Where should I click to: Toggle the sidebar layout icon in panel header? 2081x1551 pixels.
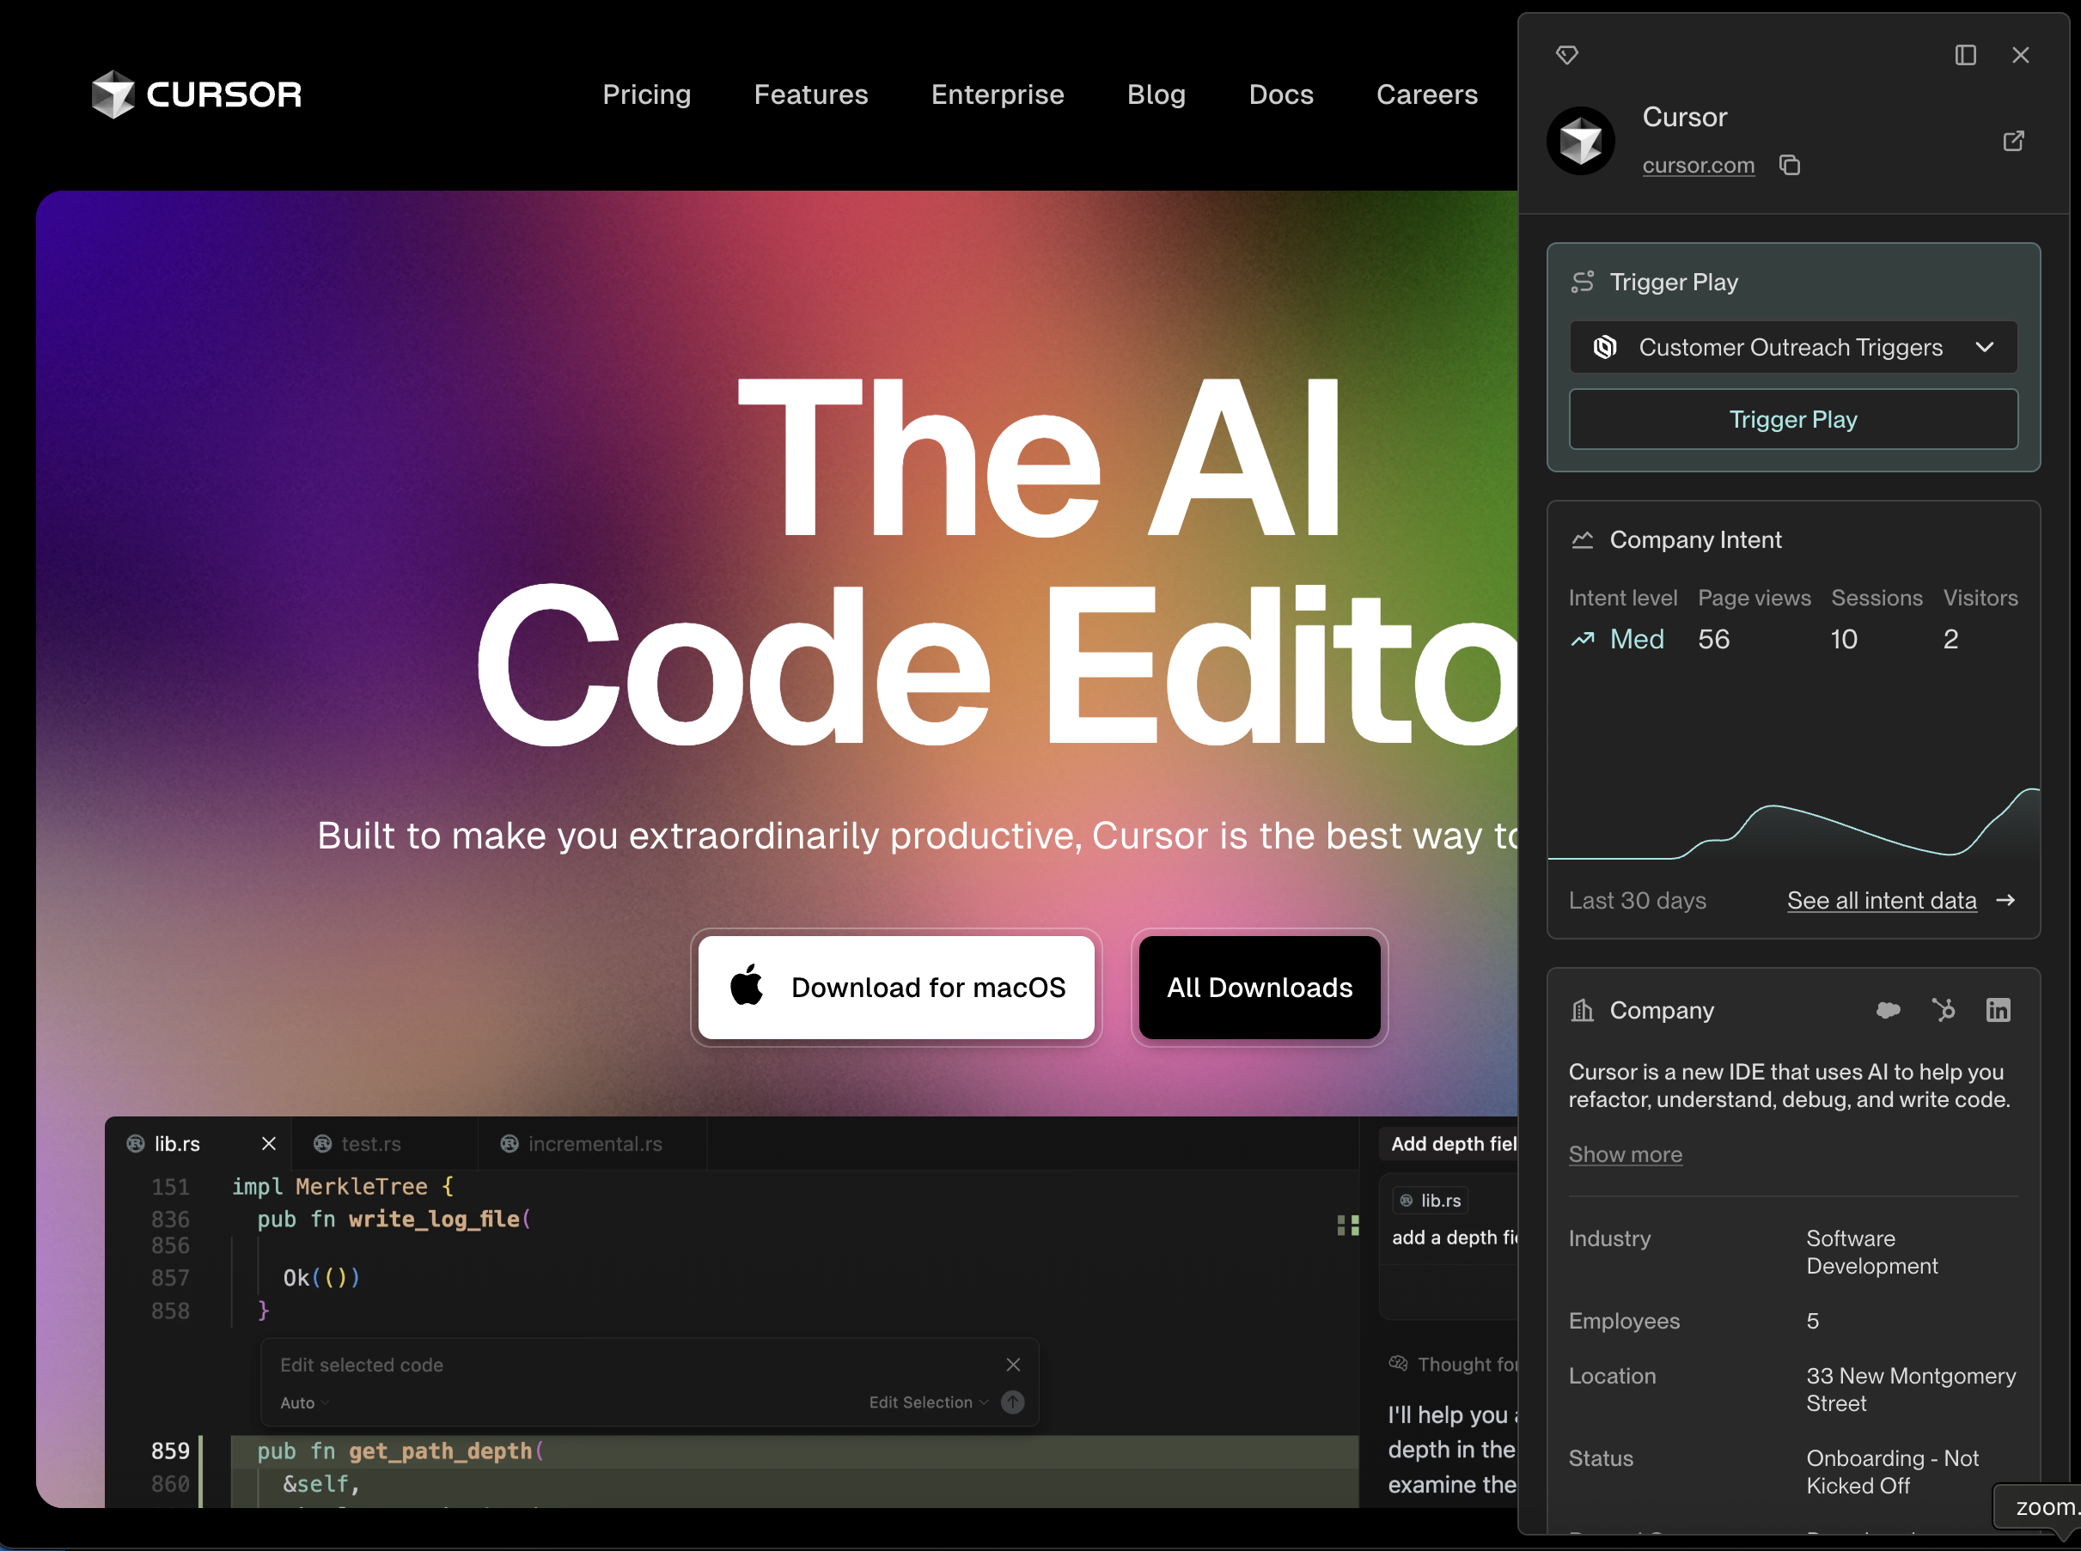tap(1964, 55)
